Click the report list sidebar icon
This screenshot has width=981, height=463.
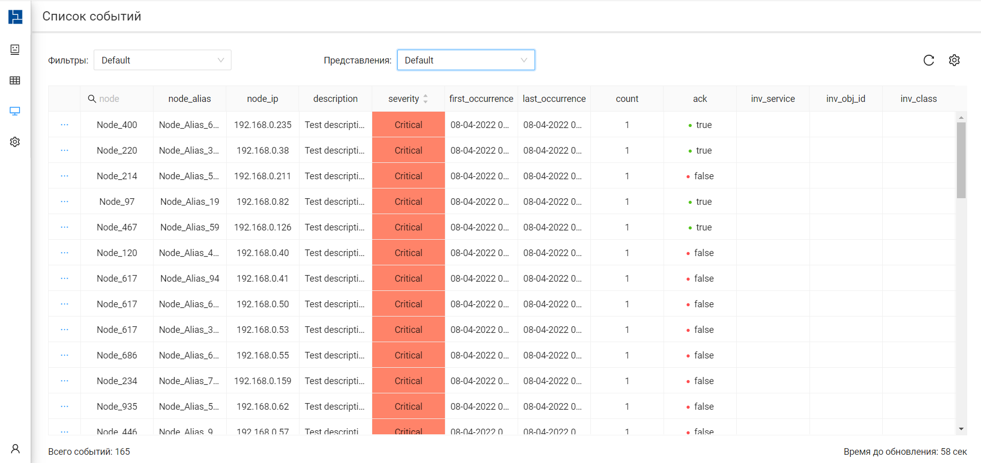coord(15,50)
